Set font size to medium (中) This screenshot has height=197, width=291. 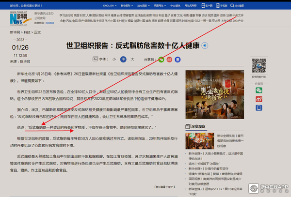pos(123,60)
